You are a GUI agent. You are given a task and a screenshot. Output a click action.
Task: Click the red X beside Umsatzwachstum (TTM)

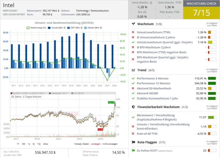coord(133,32)
